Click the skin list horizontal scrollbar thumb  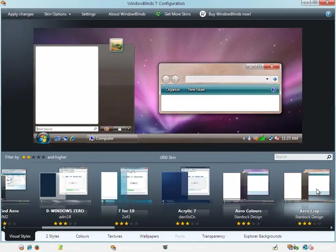[78, 228]
